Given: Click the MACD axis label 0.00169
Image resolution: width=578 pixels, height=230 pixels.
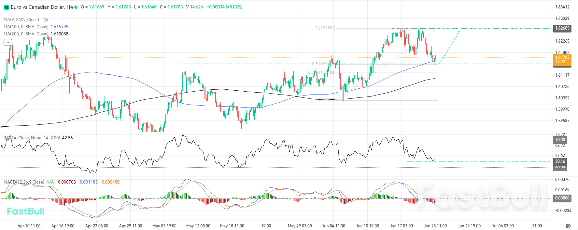Looking at the screenshot, I should pyautogui.click(x=562, y=190).
